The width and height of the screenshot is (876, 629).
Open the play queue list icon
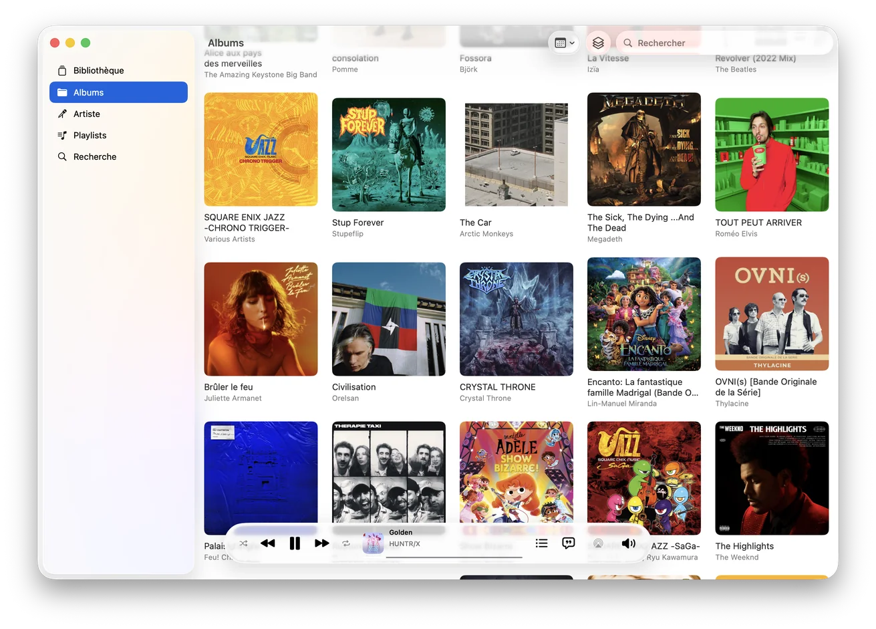point(542,543)
